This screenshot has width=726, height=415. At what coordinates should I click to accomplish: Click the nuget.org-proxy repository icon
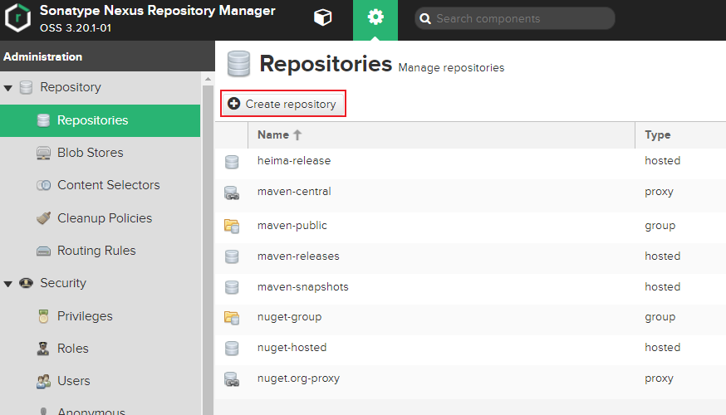tap(232, 379)
